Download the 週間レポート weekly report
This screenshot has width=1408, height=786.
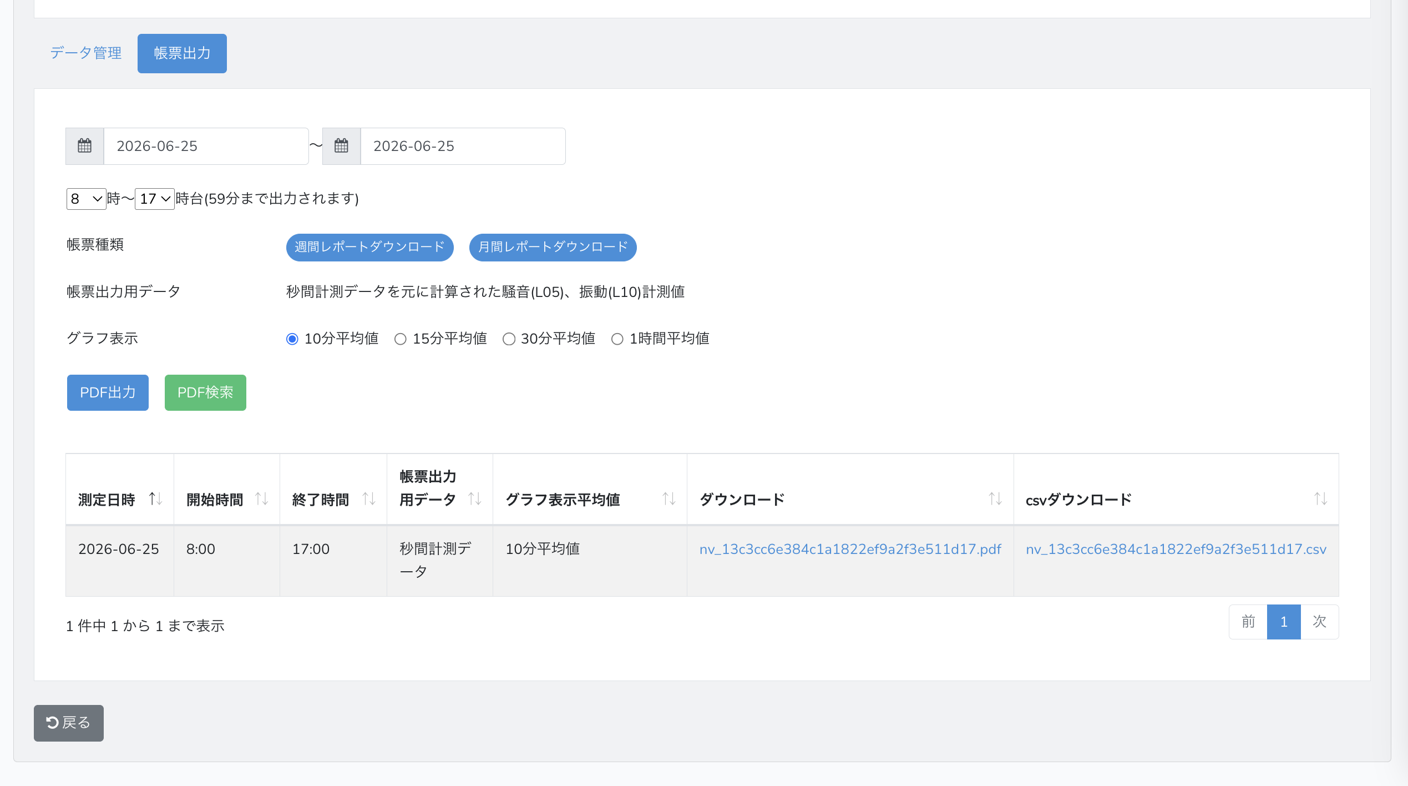370,248
